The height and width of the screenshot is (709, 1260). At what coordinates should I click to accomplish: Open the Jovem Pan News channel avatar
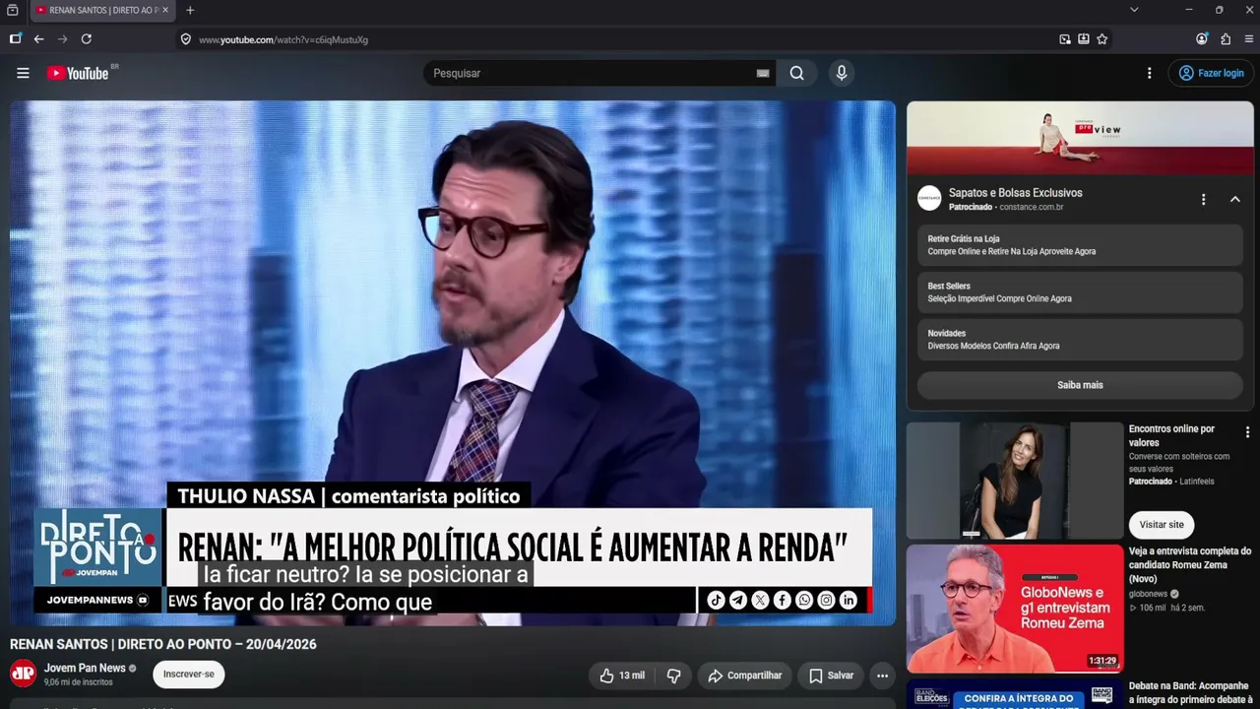coord(24,675)
